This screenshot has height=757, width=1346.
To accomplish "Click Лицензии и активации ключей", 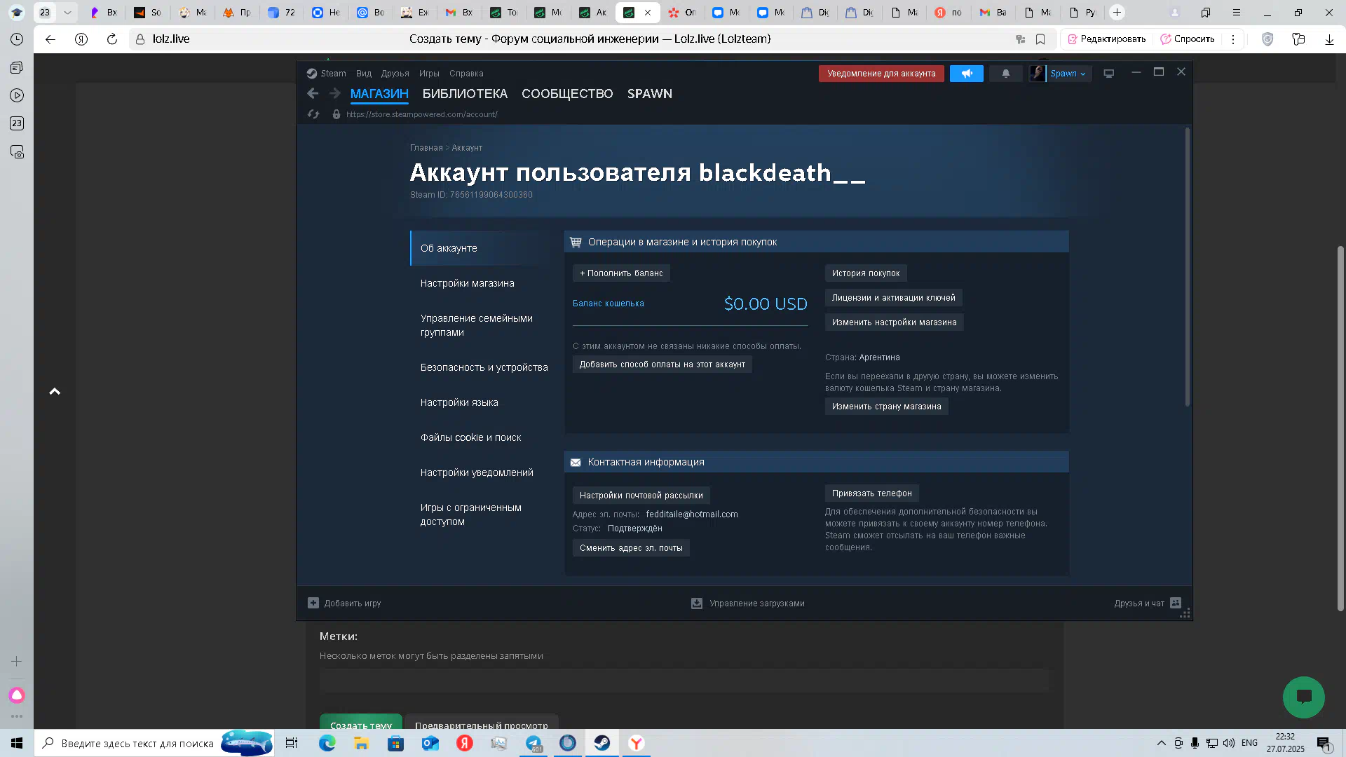I will click(x=894, y=298).
